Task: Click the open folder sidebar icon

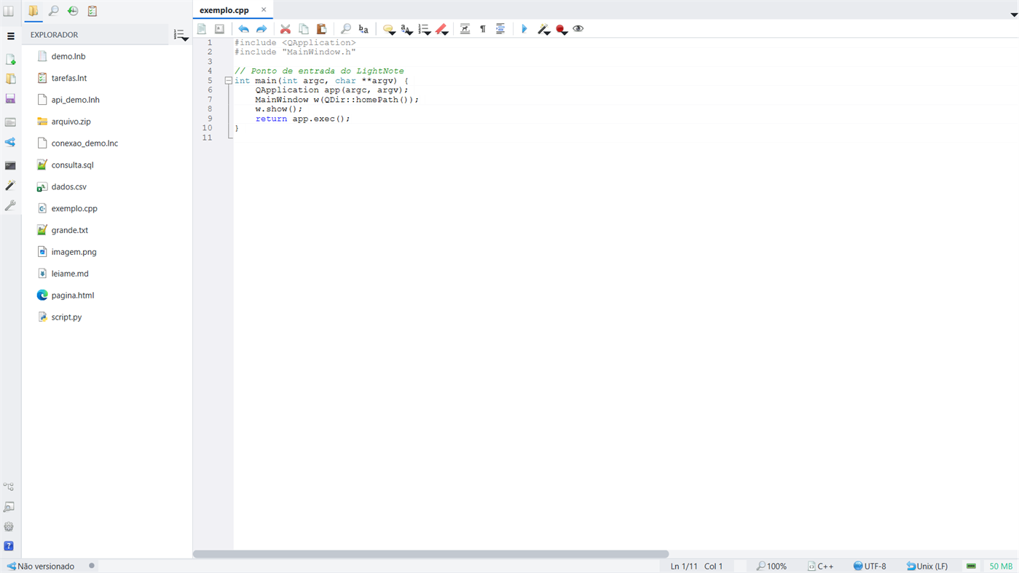Action: pos(10,79)
